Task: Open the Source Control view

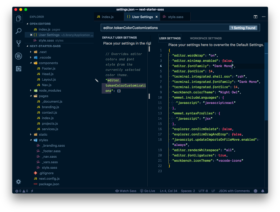Action: [18, 44]
